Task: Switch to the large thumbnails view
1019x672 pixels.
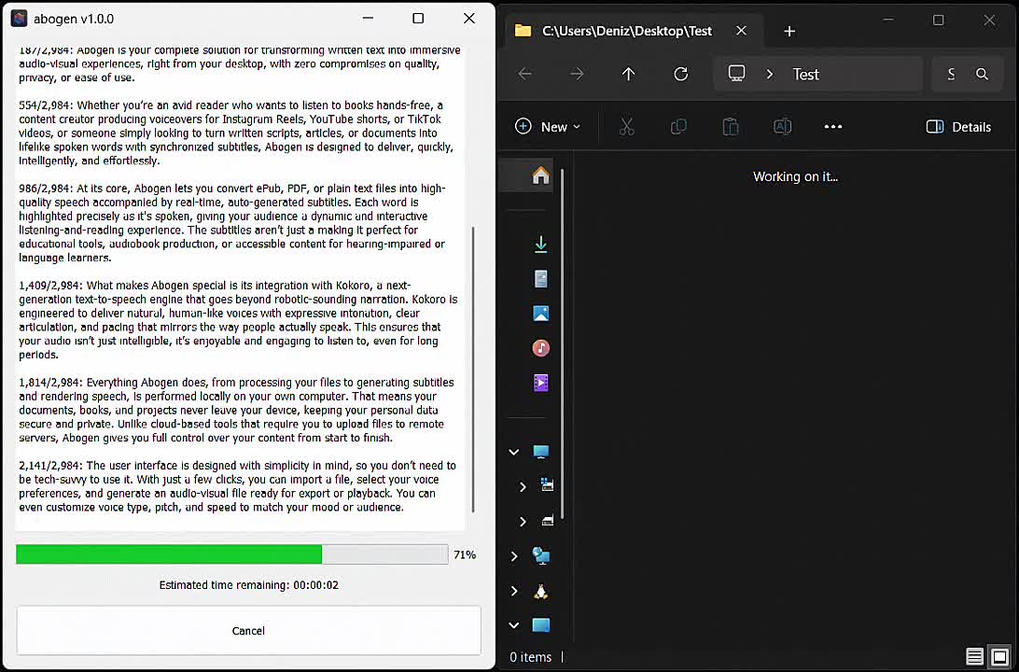Action: pyautogui.click(x=999, y=656)
